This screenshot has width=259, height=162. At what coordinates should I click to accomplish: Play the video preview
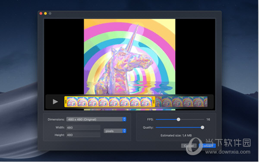click(55, 102)
